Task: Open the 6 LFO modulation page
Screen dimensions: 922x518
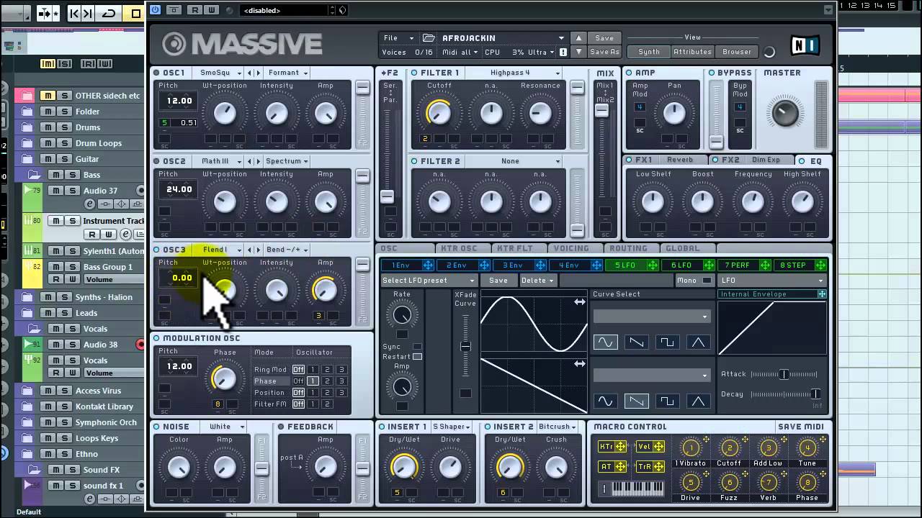Action: (x=681, y=265)
